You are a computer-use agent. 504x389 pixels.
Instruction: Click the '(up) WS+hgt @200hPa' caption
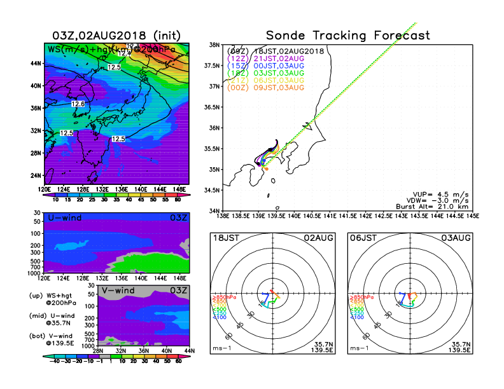53,299
